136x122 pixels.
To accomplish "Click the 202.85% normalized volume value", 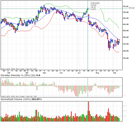I will [x=37, y=99].
